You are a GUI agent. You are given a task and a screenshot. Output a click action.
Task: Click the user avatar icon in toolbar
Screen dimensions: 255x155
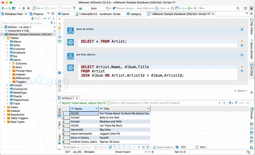tap(251, 8)
